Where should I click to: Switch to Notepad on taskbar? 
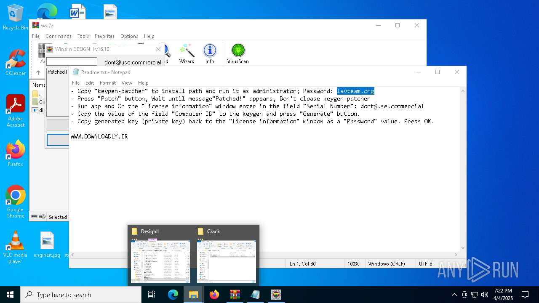pyautogui.click(x=256, y=295)
